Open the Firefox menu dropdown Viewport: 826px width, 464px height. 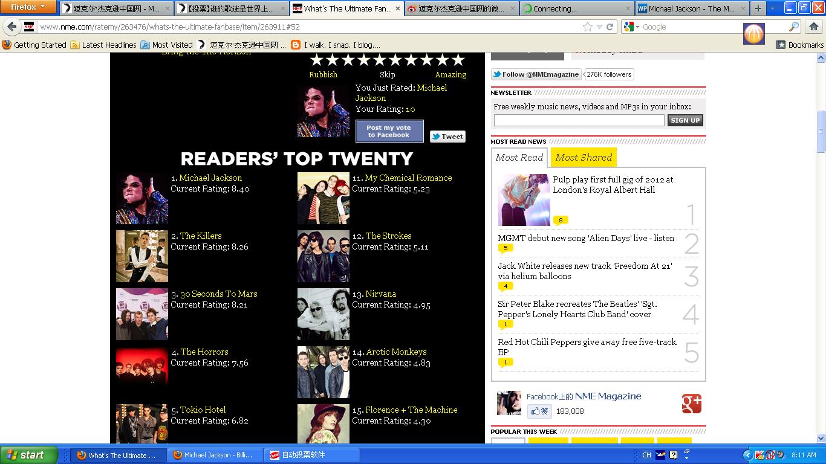(x=28, y=7)
